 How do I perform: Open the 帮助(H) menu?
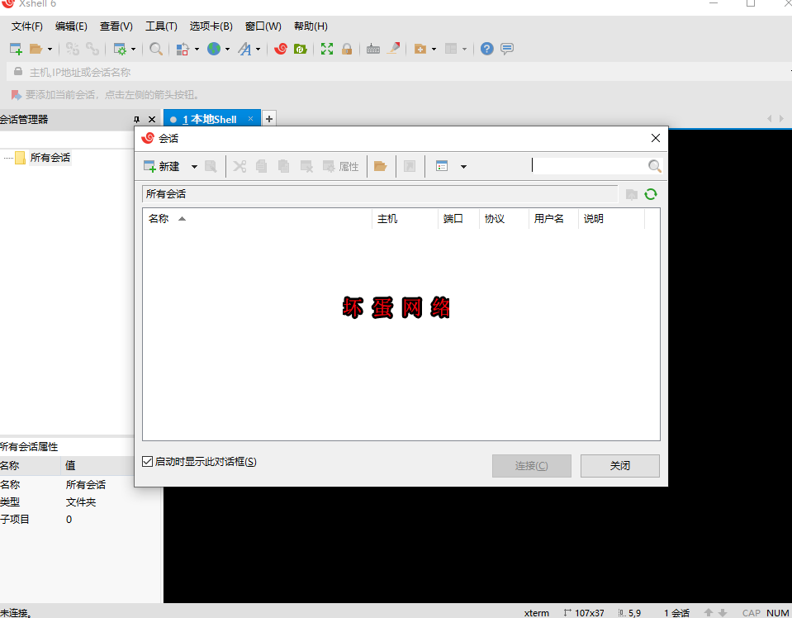(311, 26)
